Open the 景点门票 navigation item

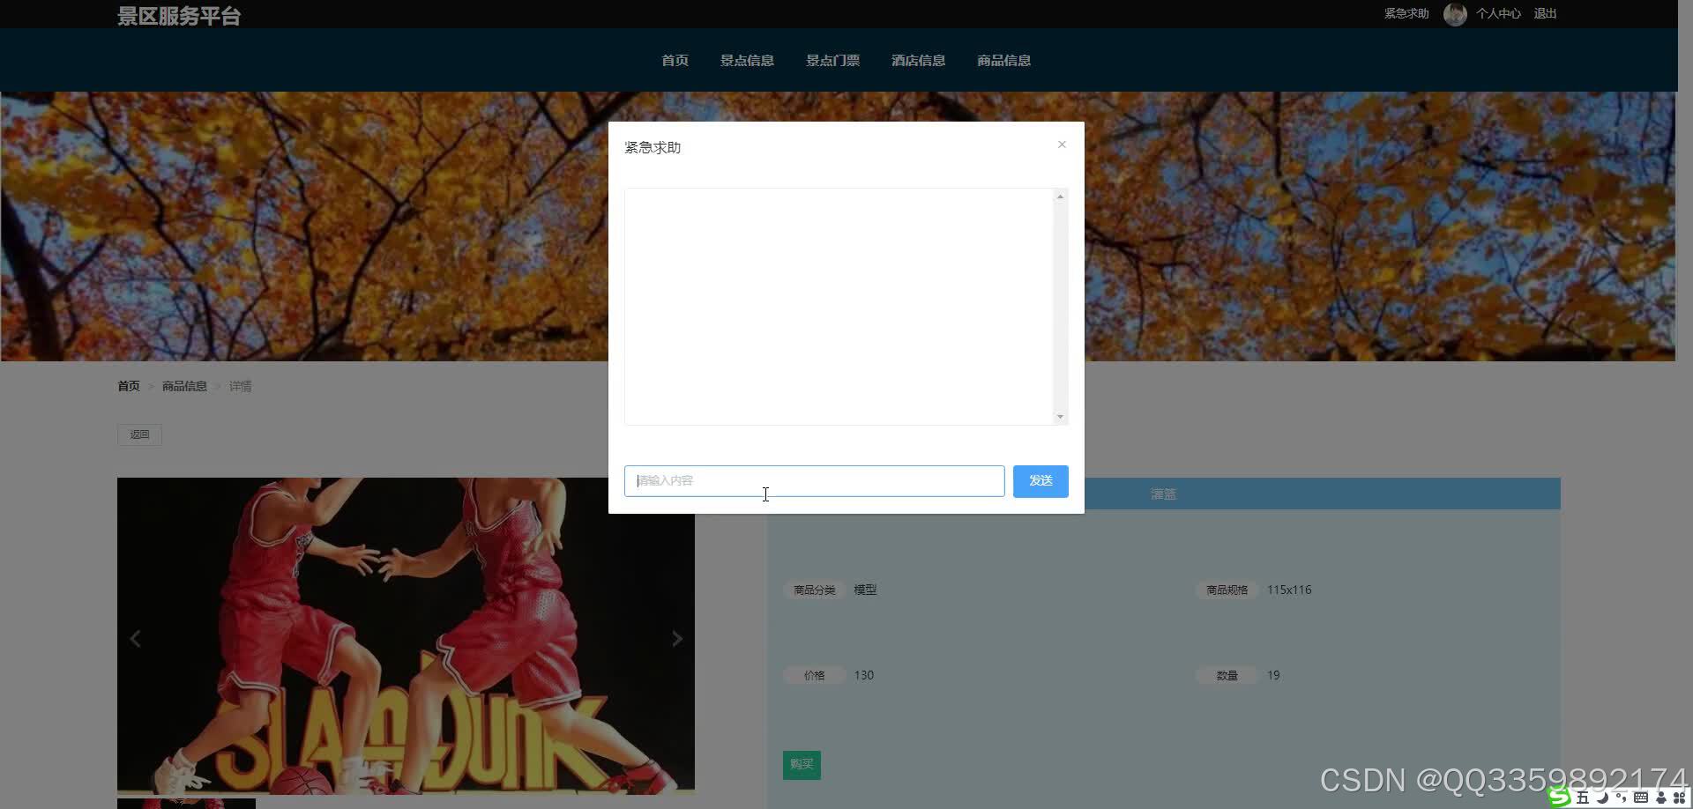point(832,60)
